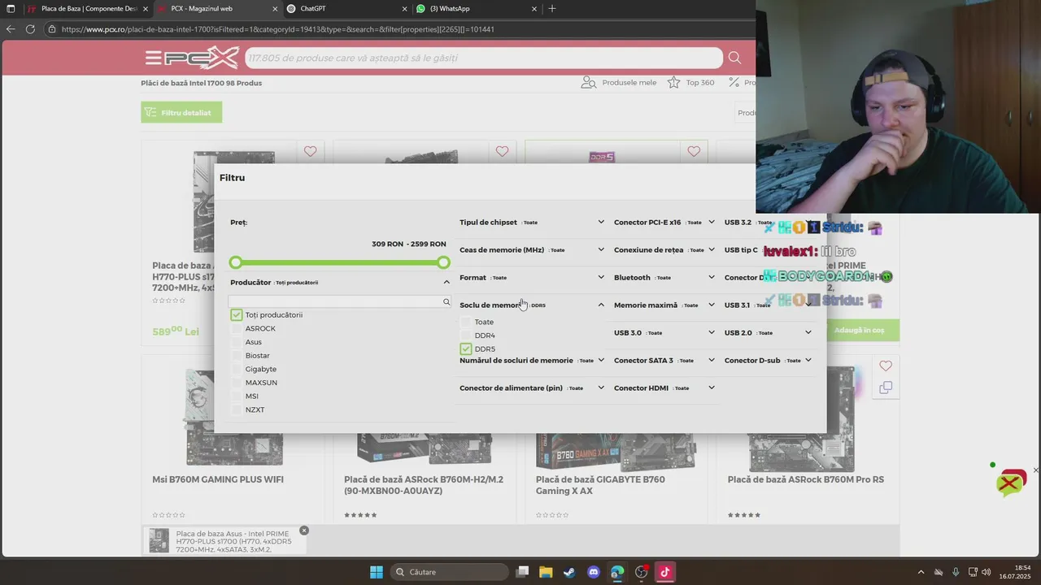The width and height of the screenshot is (1041, 585).
Task: Open File Explorer from taskbar
Action: pos(546,572)
